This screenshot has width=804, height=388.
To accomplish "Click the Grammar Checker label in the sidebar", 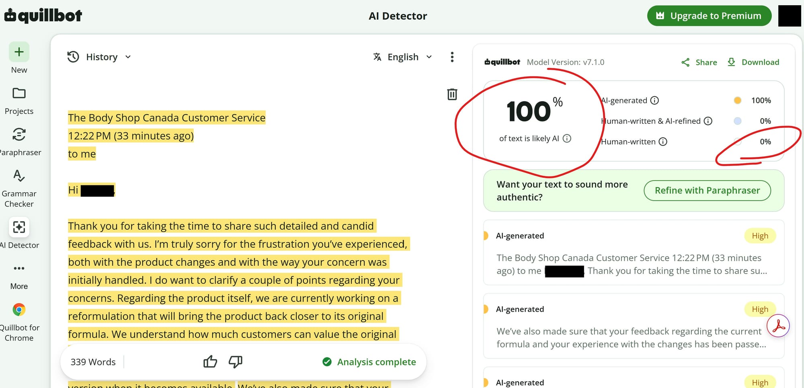I will coord(19,199).
